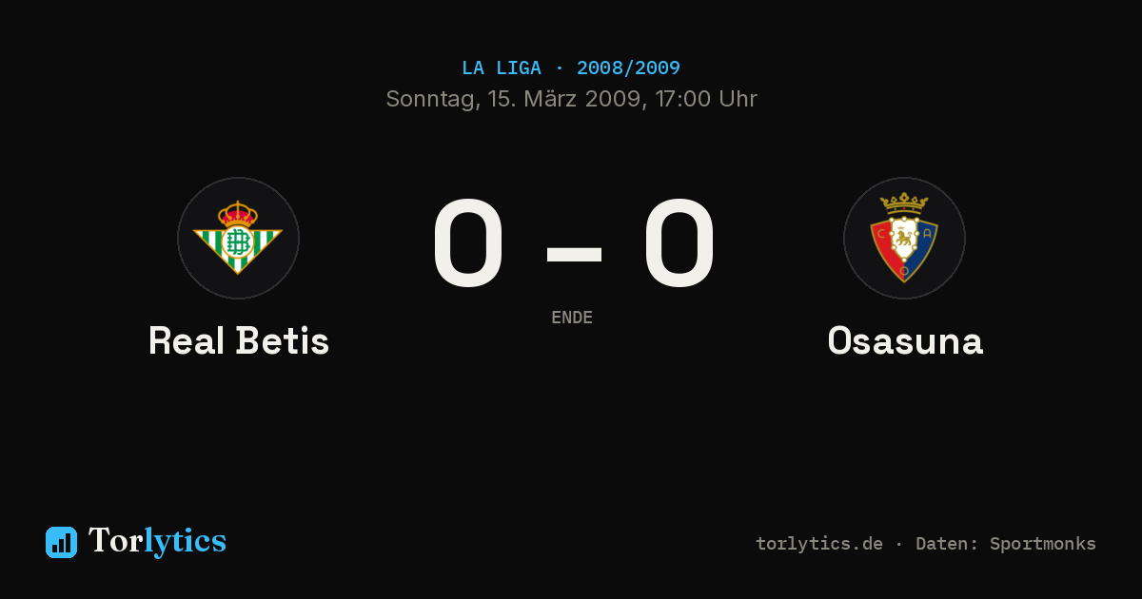Viewport: 1142px width, 599px height.
Task: Click the home score zero
Action: point(467,243)
